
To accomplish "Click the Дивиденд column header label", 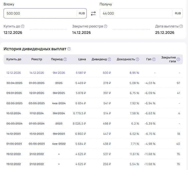I will (x=99, y=59).
